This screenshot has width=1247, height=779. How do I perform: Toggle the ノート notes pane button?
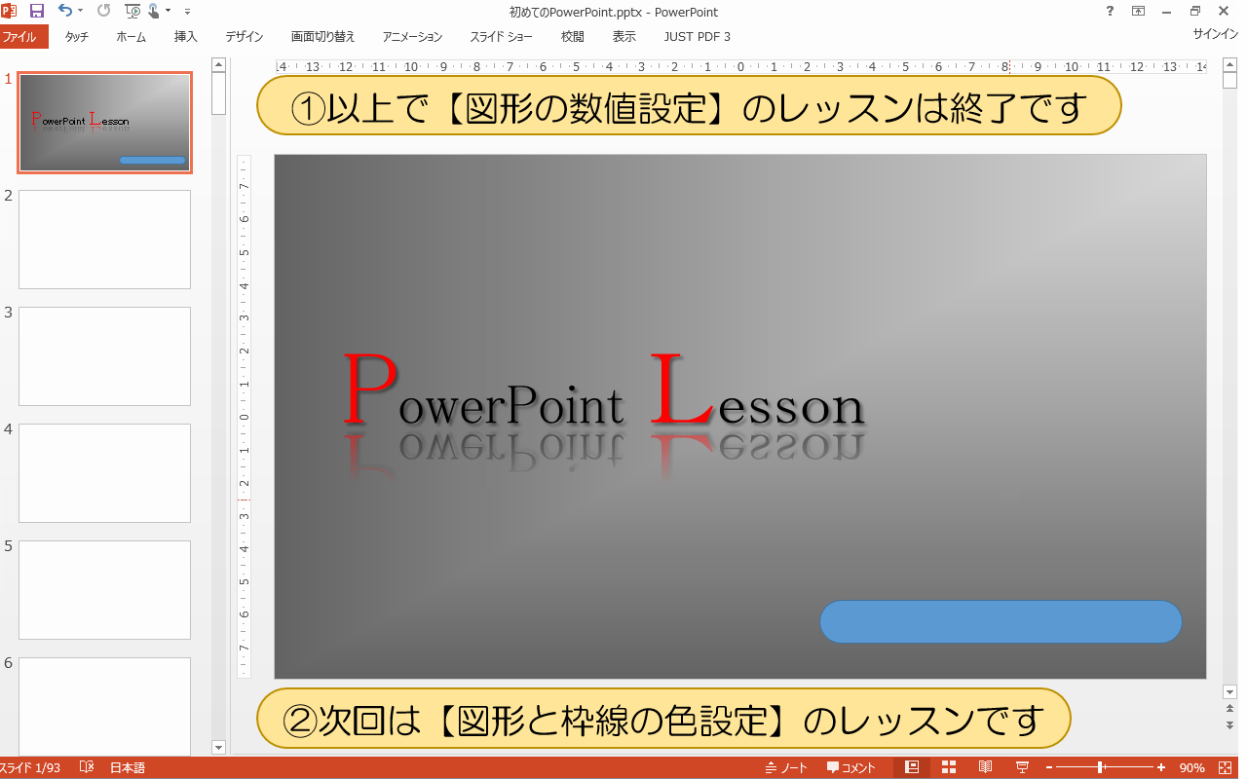(x=786, y=768)
